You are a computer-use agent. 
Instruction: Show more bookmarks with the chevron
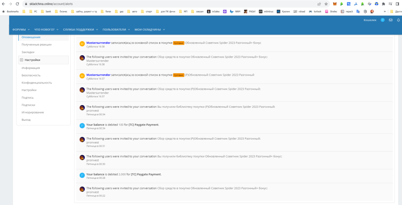(x=385, y=11)
